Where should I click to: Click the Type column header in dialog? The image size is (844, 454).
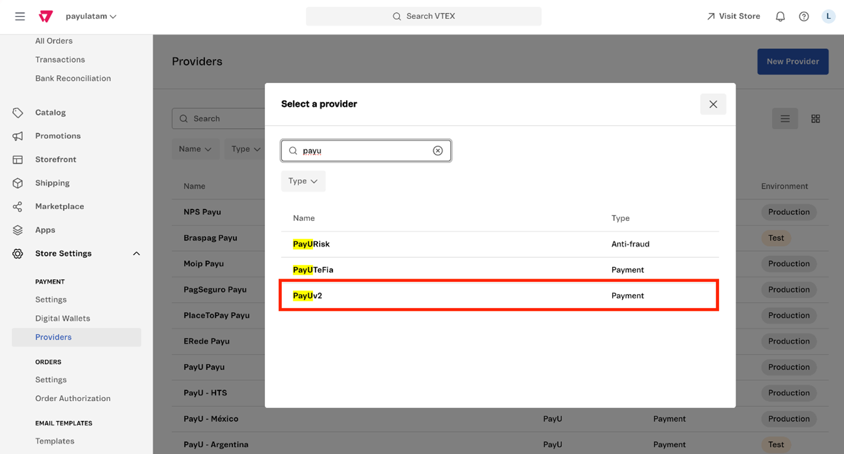(621, 218)
